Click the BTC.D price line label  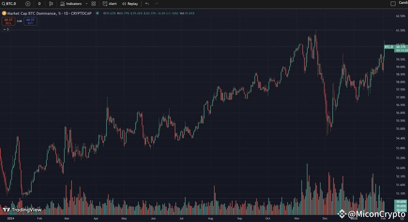[x=389, y=47]
